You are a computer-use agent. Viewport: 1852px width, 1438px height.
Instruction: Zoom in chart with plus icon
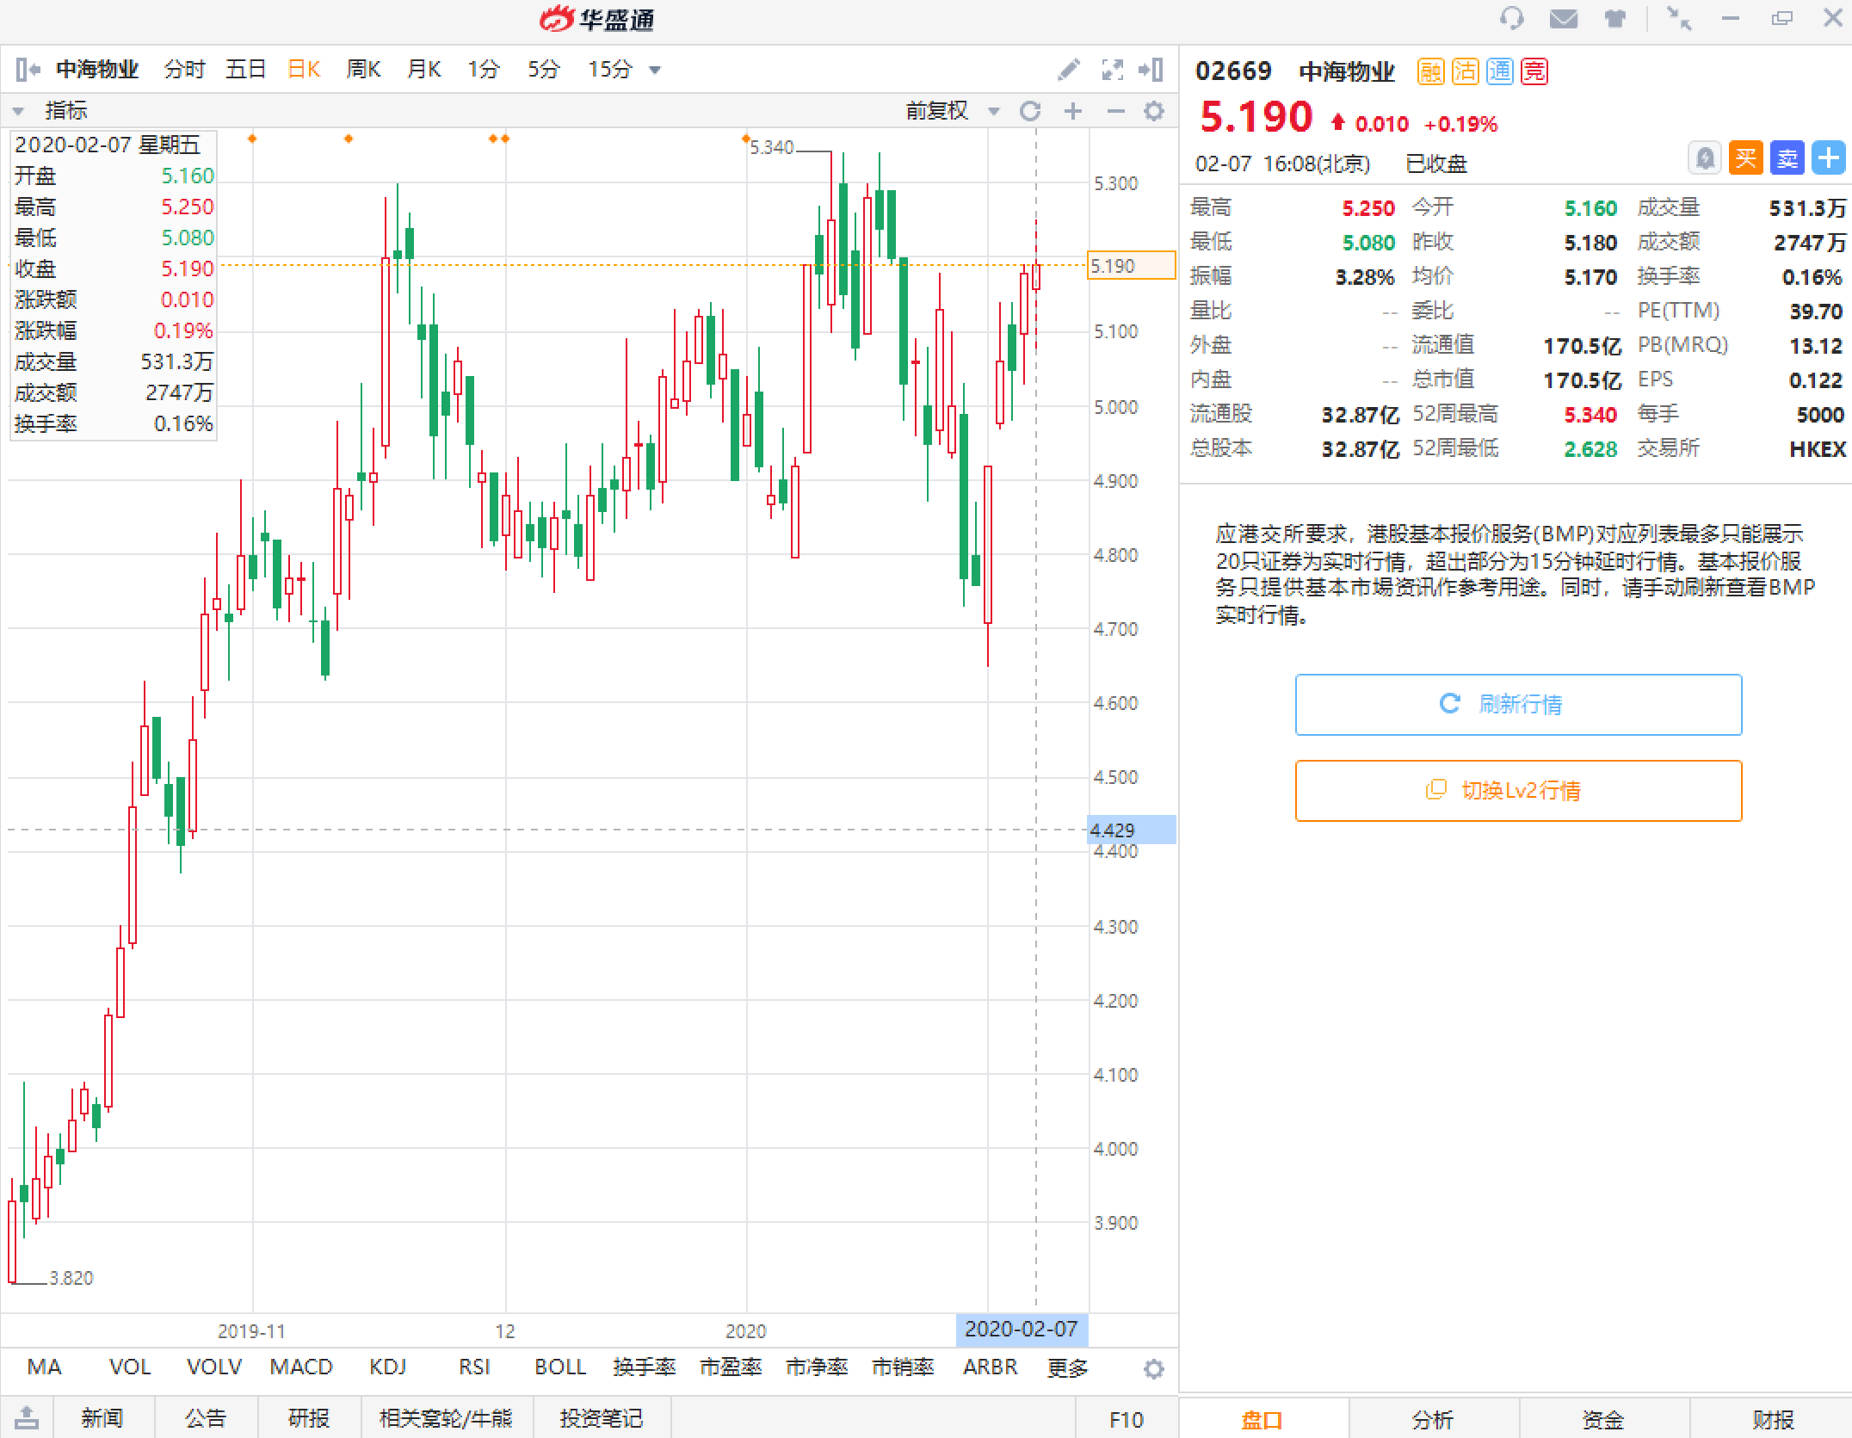pos(1072,111)
